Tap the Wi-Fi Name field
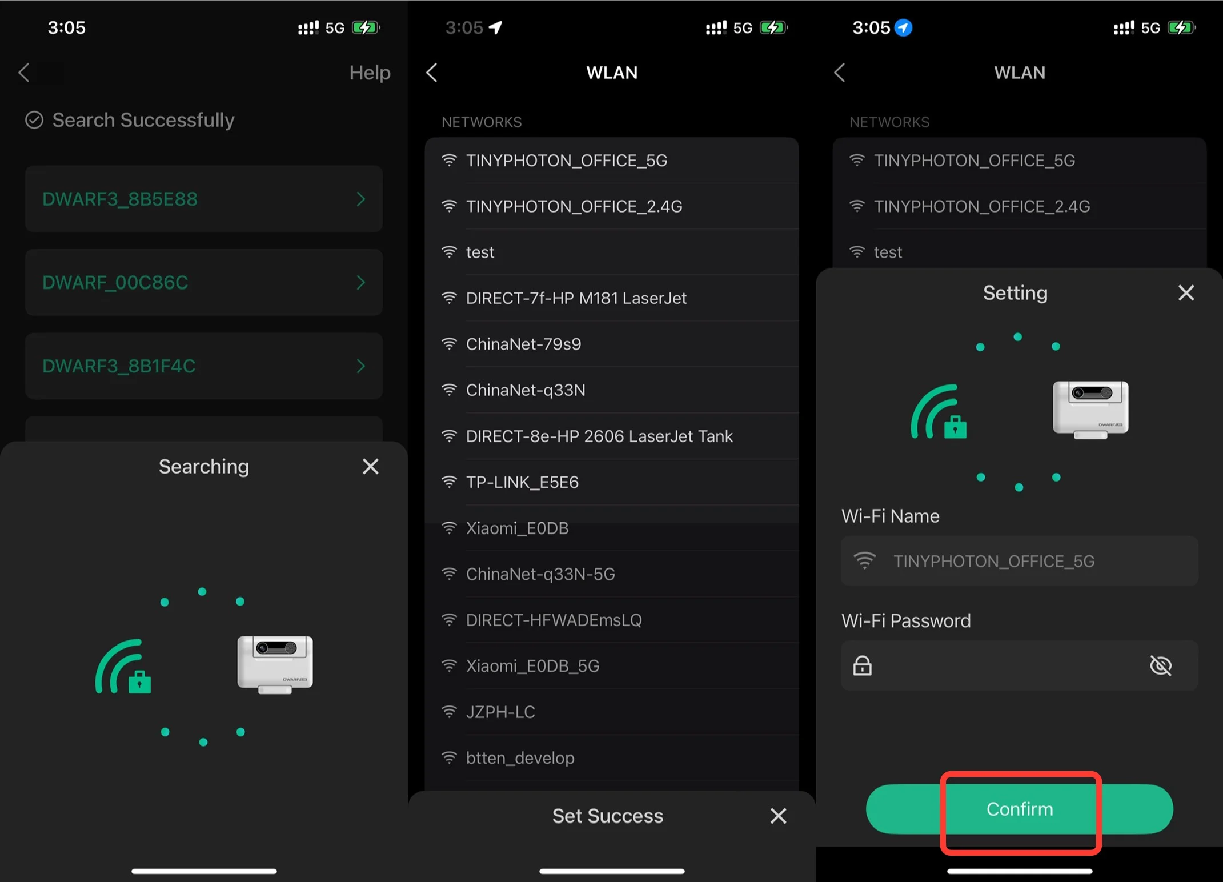1223x882 pixels. (1019, 561)
